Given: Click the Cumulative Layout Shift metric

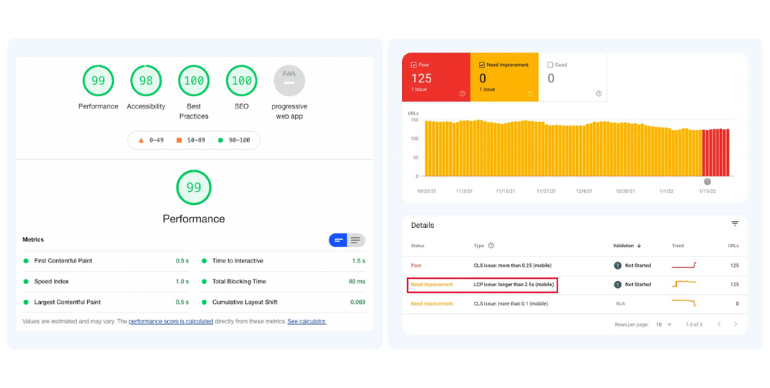Looking at the screenshot, I should pyautogui.click(x=283, y=302).
